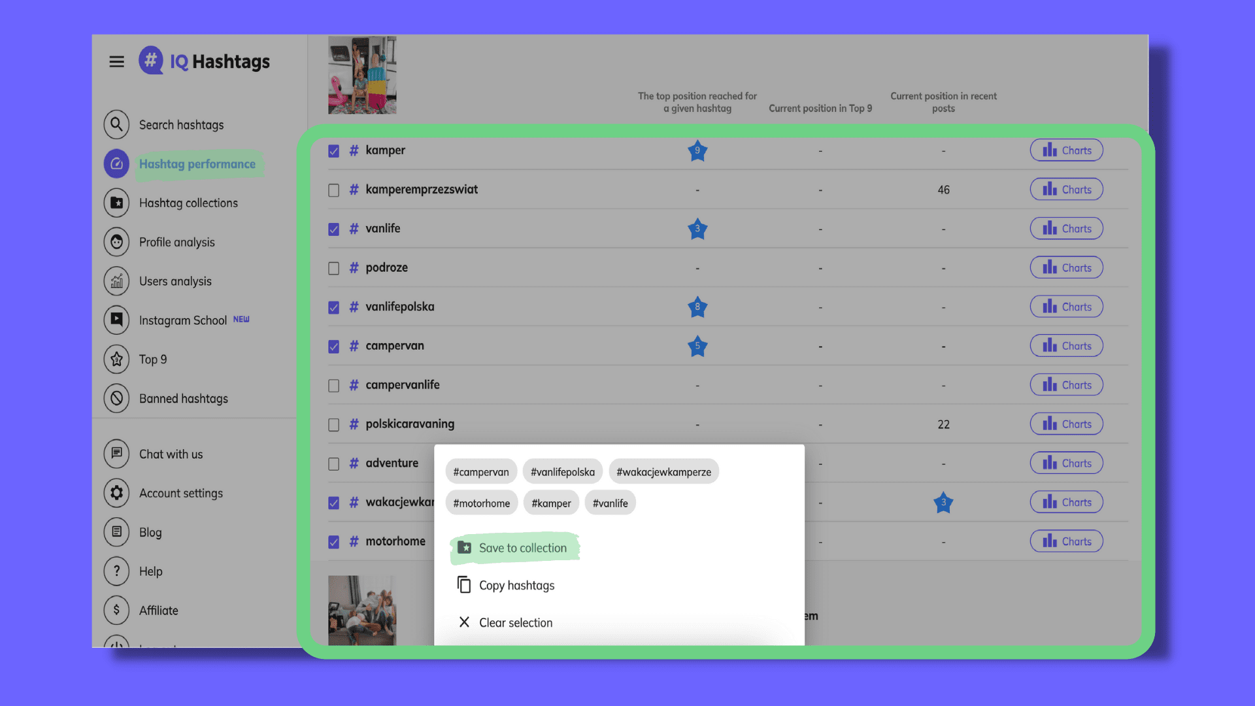Viewport: 1255px width, 706px height.
Task: Click the campervan family photo thumbnail
Action: (x=362, y=75)
